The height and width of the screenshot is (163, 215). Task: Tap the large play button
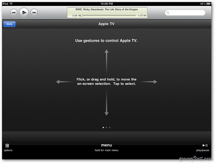24,13
